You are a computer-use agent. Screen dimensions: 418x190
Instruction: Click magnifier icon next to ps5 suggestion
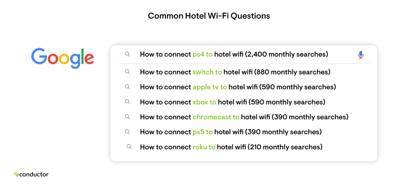(127, 132)
